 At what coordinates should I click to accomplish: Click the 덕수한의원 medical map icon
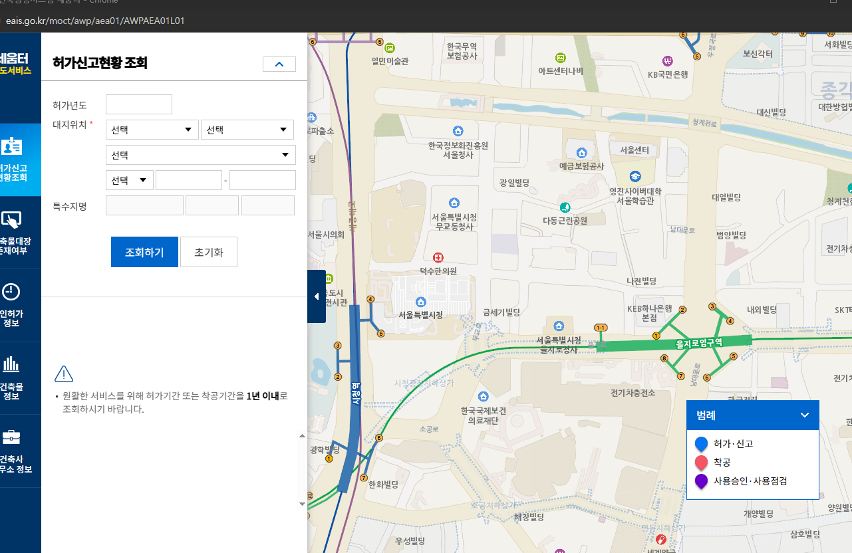438,257
